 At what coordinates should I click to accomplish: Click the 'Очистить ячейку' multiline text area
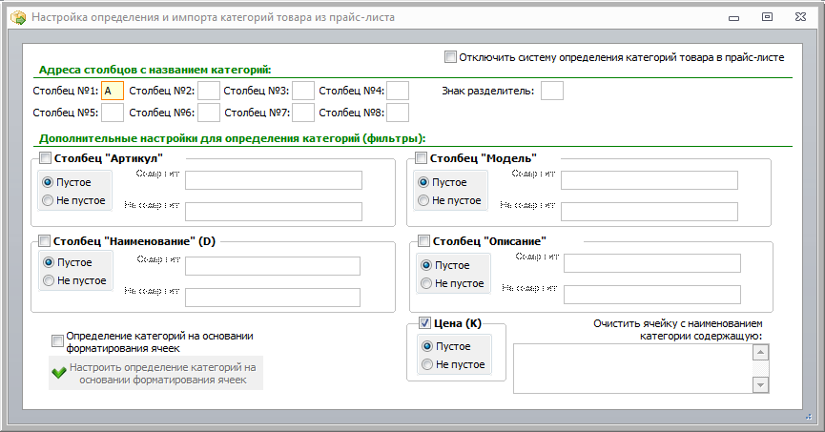point(633,368)
